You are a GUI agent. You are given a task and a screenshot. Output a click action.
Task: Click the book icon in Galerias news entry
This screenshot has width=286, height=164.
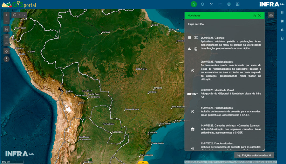(x=196, y=49)
